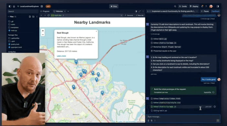Image resolution: width=227 pixels, height=126 pixels.
Task: Focus the file Search field
Action: coord(23,11)
